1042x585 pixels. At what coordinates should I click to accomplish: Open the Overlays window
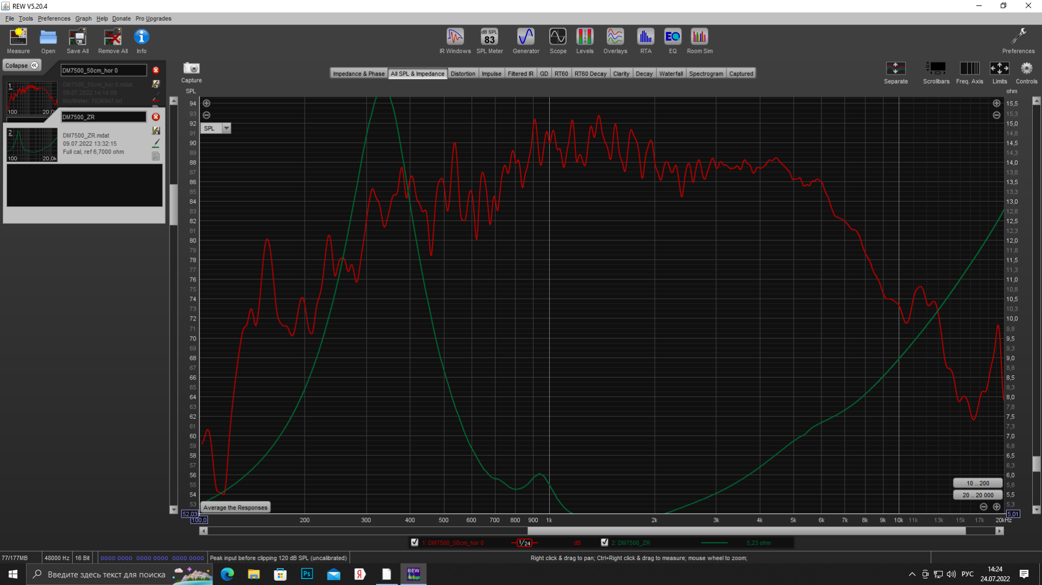point(615,41)
